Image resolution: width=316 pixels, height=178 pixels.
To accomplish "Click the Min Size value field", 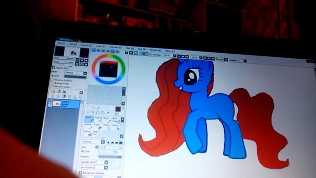I will coord(108,152).
